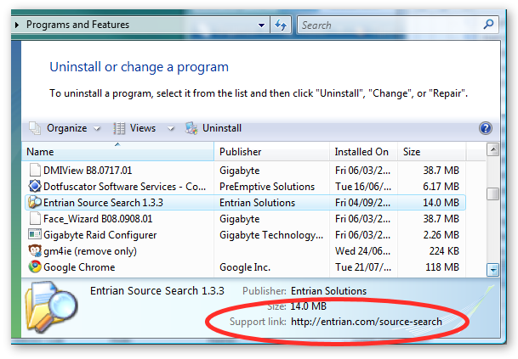The height and width of the screenshot is (359, 518).
Task: Sort by the Size column header
Action: click(x=432, y=152)
